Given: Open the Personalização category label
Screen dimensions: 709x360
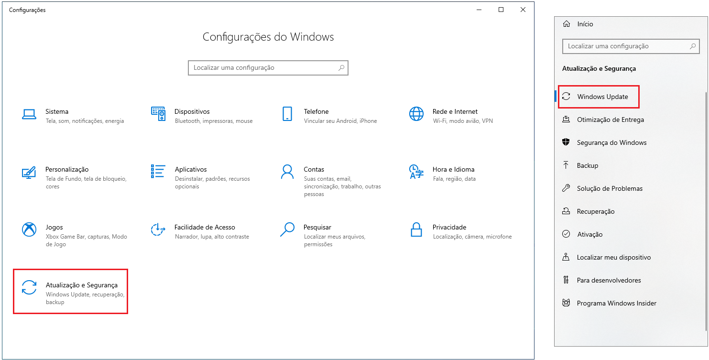Looking at the screenshot, I should tap(67, 169).
